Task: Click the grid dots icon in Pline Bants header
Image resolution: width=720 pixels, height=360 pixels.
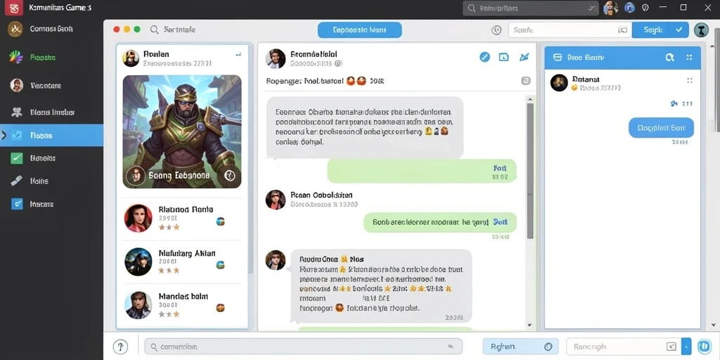Action: 689,58
